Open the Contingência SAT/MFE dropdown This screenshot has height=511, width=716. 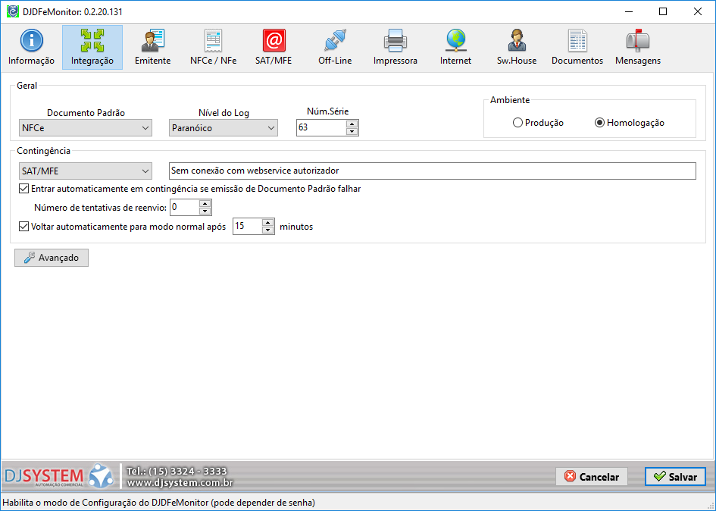(x=86, y=171)
